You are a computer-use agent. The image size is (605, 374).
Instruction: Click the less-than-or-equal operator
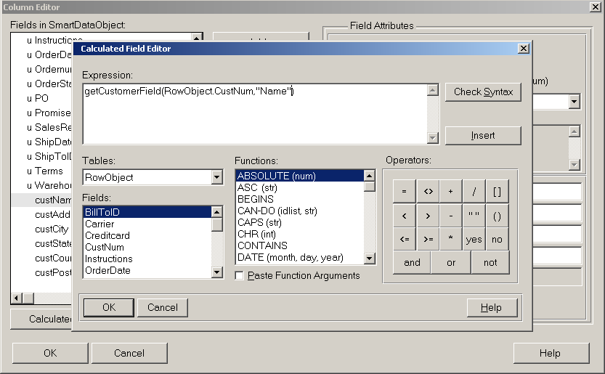(404, 240)
